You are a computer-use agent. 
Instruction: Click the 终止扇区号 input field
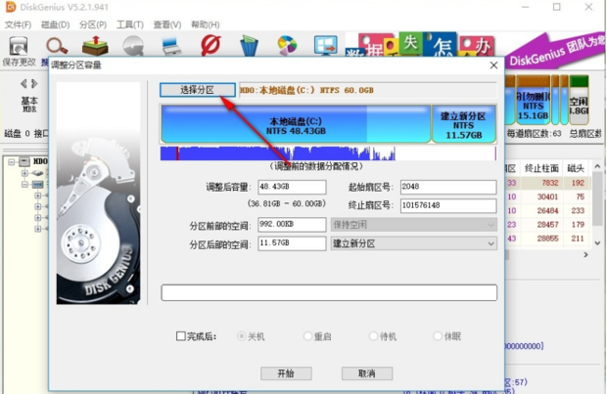pyautogui.click(x=448, y=205)
